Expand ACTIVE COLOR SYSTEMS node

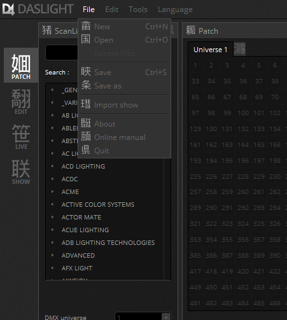pos(52,204)
